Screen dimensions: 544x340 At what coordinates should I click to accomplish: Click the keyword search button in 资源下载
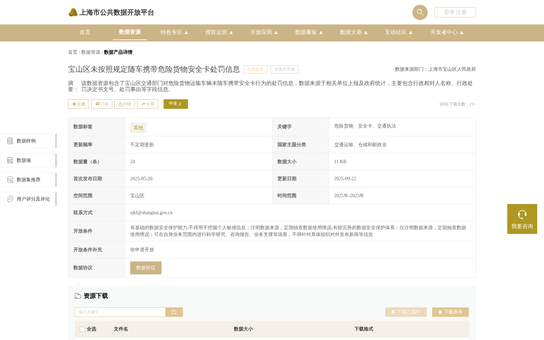(174, 312)
